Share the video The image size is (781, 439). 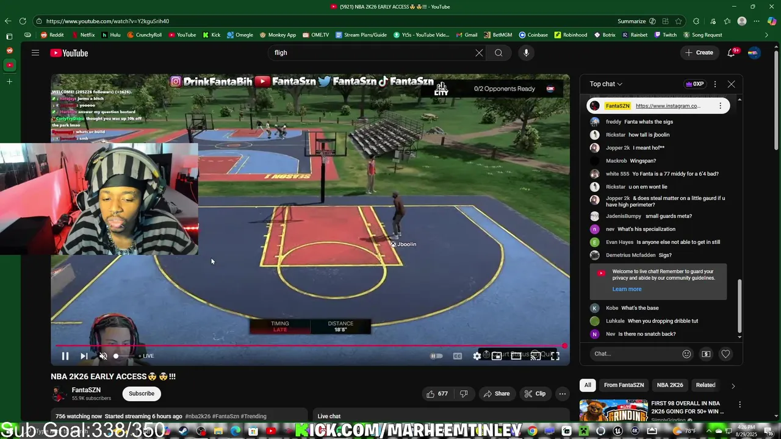pyautogui.click(x=497, y=394)
